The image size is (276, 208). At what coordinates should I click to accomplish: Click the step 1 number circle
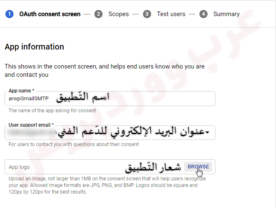[9, 14]
